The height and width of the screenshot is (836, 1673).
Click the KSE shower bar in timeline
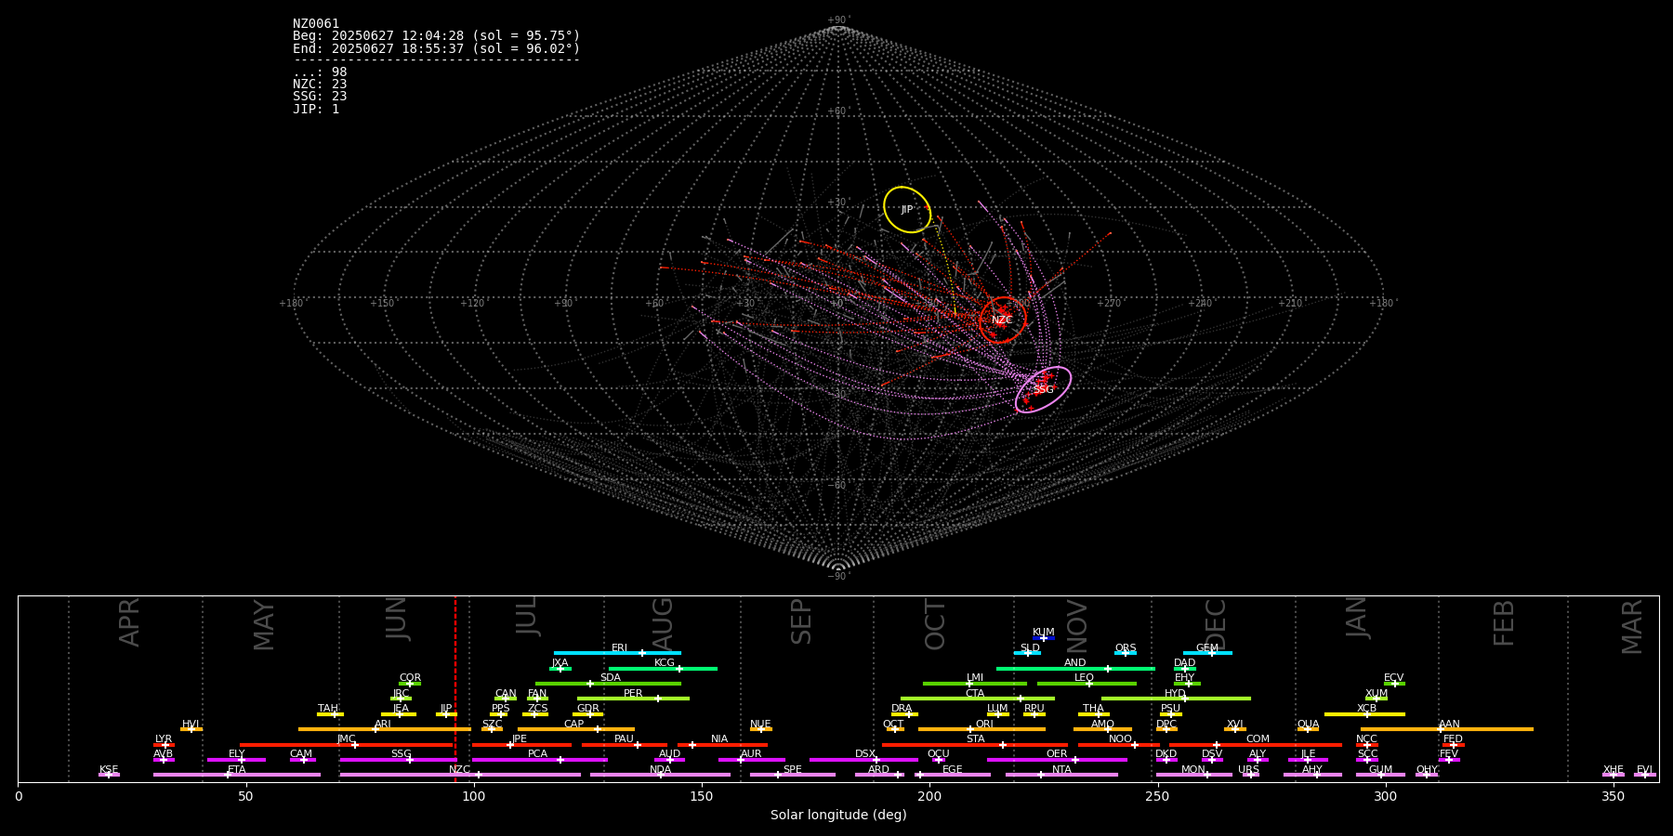coord(109,775)
